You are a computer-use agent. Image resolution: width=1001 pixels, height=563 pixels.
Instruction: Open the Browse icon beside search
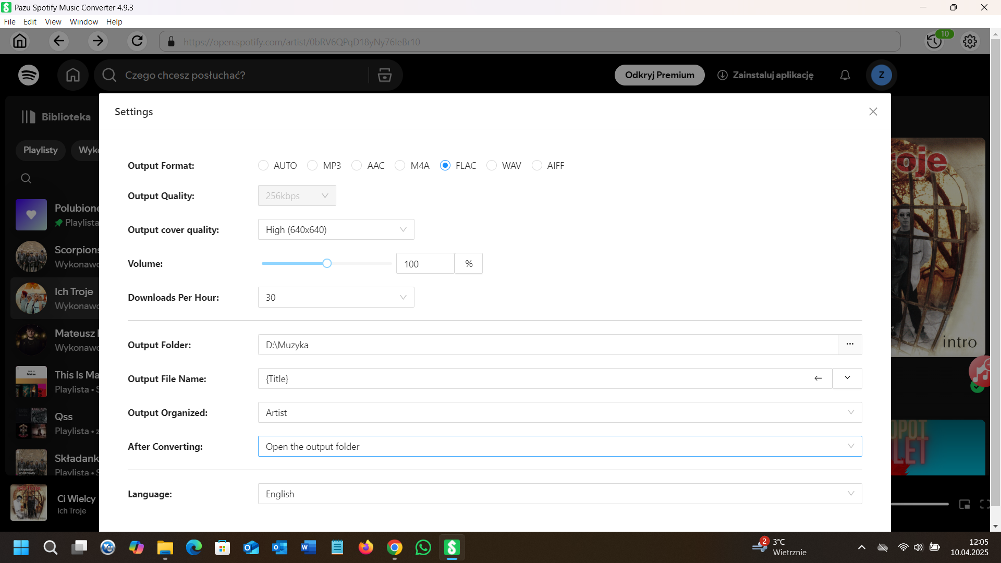pos(385,75)
